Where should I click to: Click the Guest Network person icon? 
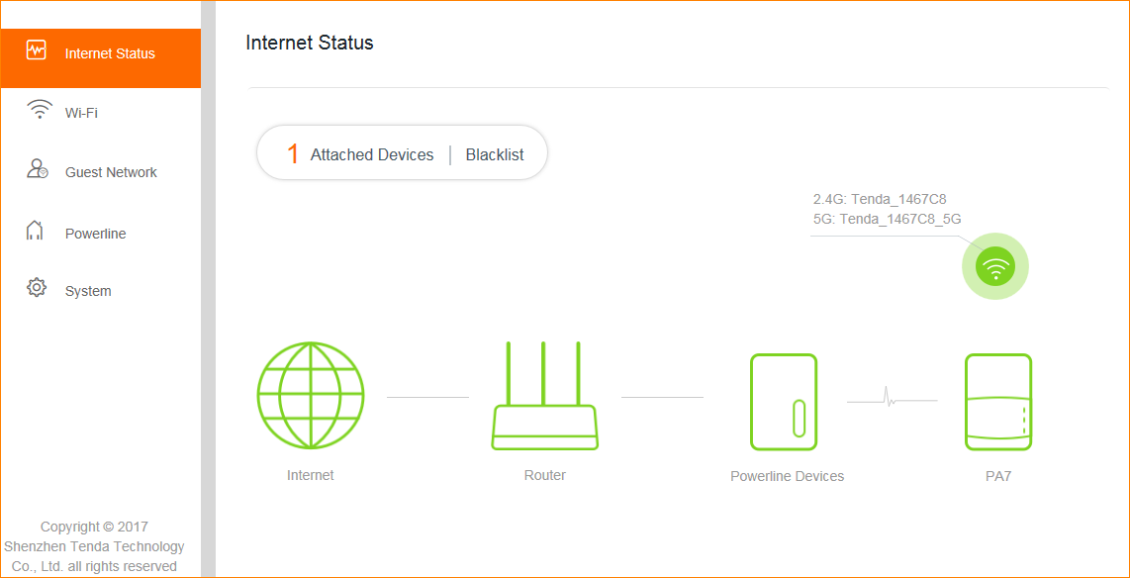click(x=37, y=169)
